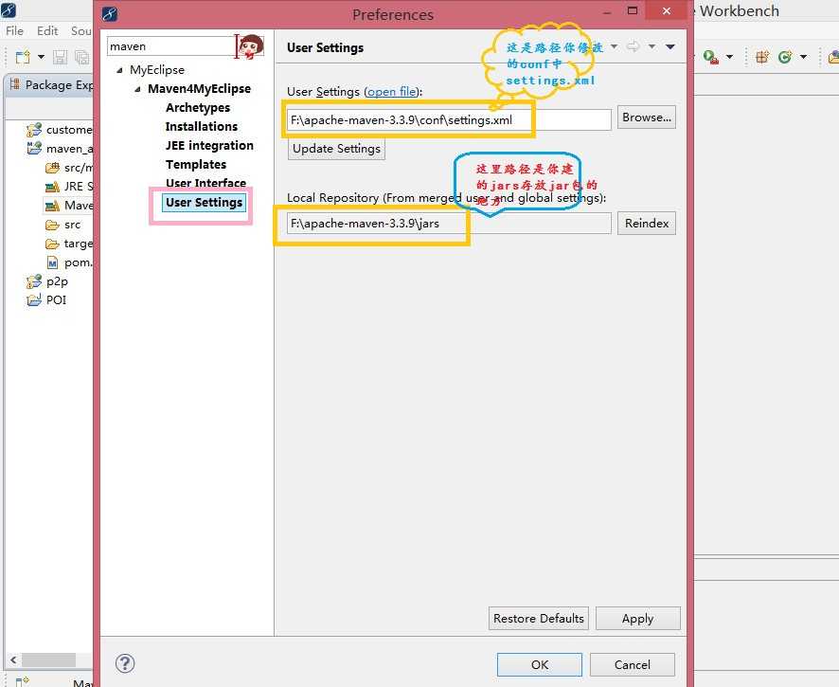Select User Settings preference page
839x687 pixels.
[204, 203]
